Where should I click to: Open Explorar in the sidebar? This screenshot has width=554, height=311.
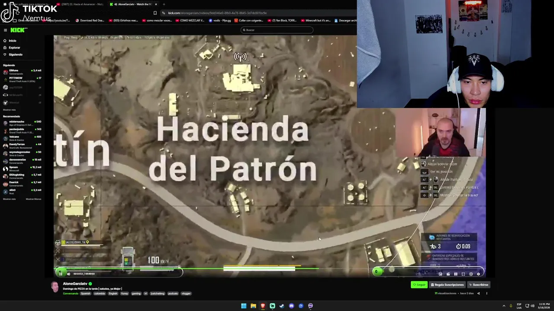14,48
